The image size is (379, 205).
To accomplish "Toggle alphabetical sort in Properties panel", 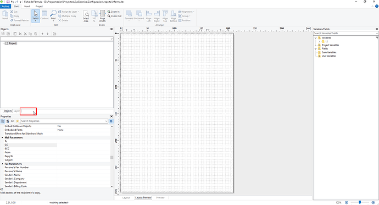I will click(x=8, y=121).
